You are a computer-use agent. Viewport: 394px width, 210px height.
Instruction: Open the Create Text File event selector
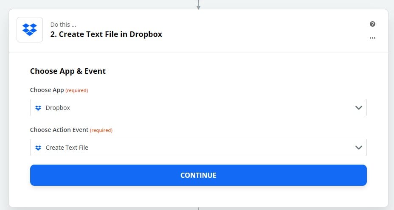tap(198, 148)
